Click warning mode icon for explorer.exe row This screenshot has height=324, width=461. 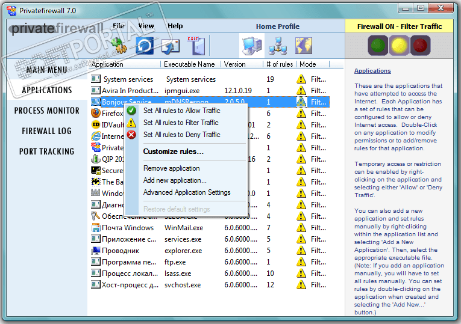point(301,251)
